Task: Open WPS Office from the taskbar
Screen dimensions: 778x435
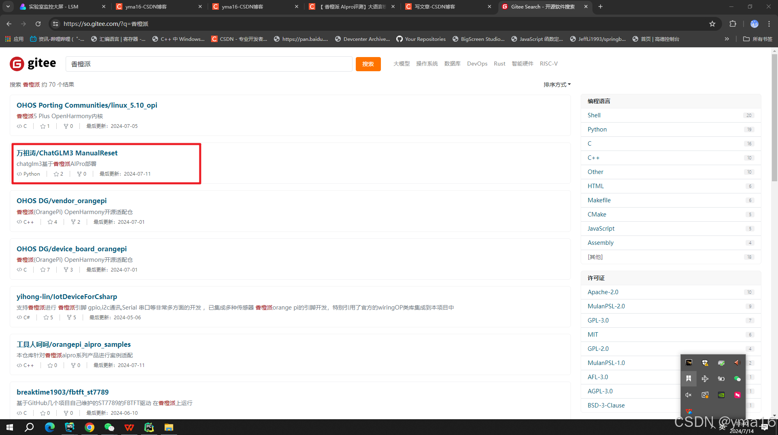Action: click(x=129, y=427)
